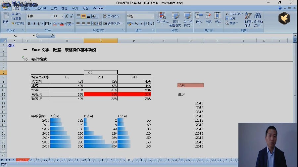Image resolution: width=298 pixels, height=167 pixels.
Task: Open the hyperlink in cell A1
Action: pyautogui.click(x=11, y=45)
